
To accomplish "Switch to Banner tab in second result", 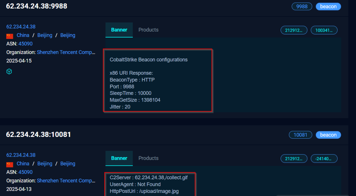I will 119,158.
